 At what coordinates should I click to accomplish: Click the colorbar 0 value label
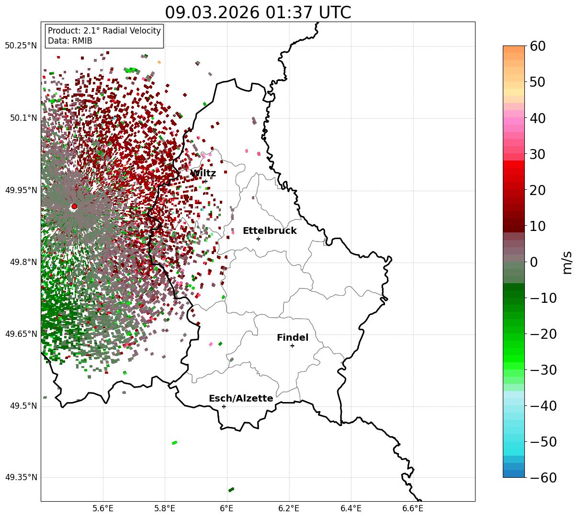[533, 262]
